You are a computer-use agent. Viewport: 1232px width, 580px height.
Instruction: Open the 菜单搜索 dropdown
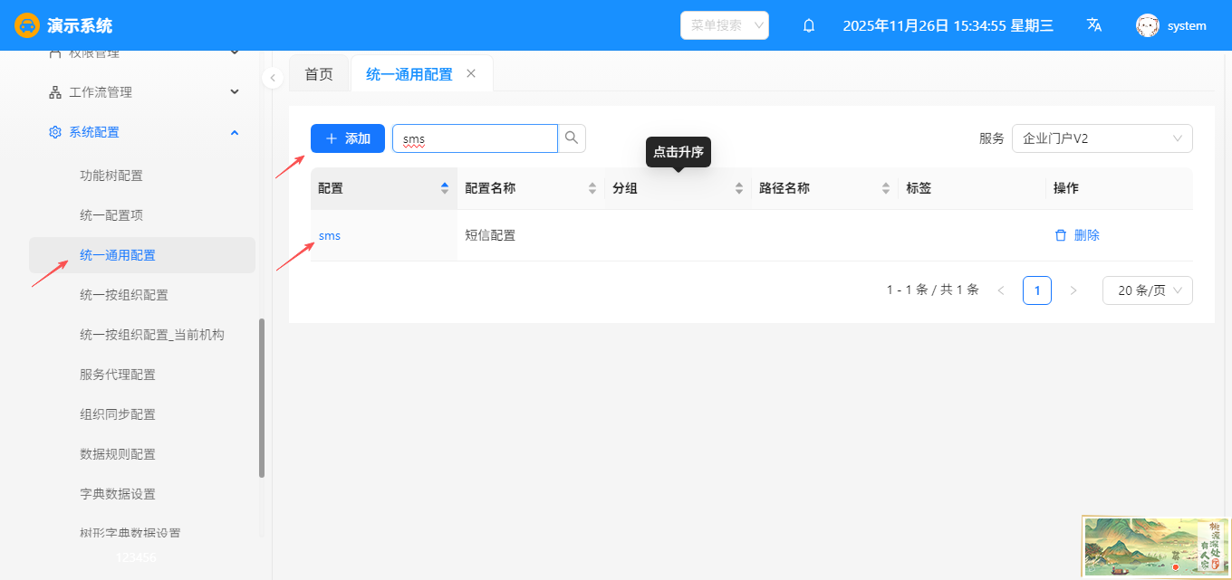pos(724,25)
